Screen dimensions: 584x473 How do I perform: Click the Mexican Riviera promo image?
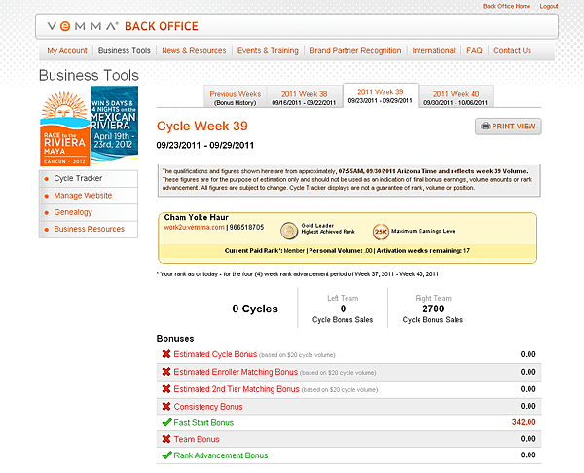point(115,124)
